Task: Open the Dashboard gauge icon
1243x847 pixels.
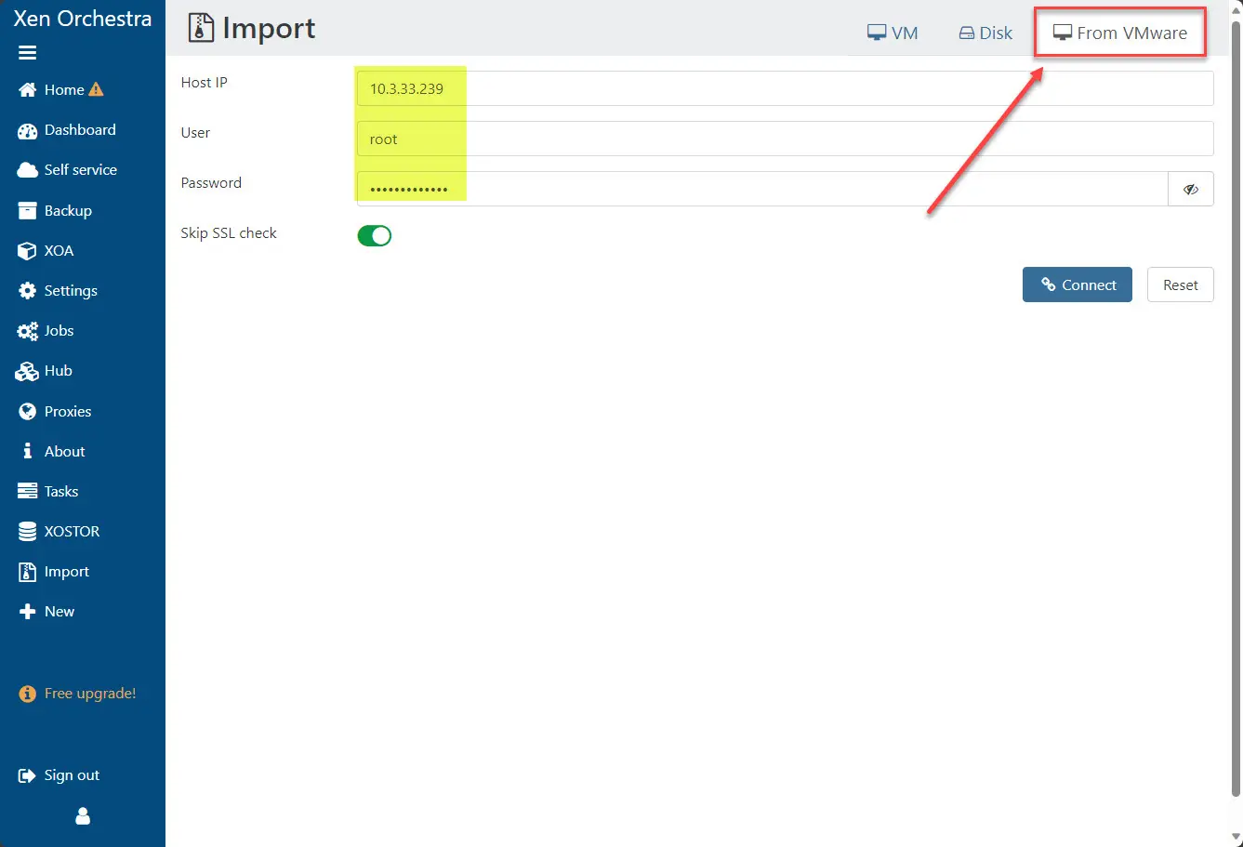Action: click(28, 131)
